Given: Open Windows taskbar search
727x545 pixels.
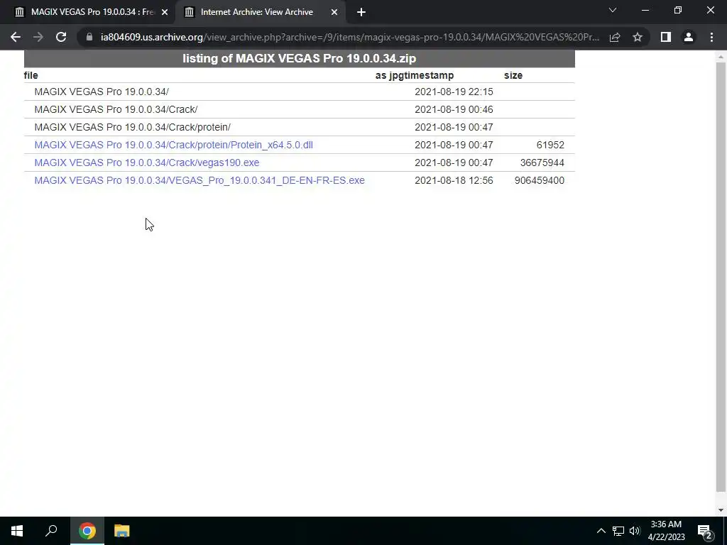Looking at the screenshot, I should pyautogui.click(x=51, y=531).
